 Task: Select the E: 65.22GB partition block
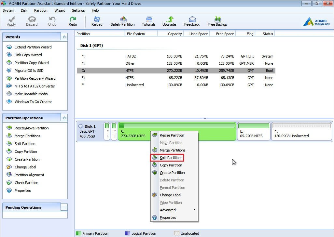pos(254,131)
